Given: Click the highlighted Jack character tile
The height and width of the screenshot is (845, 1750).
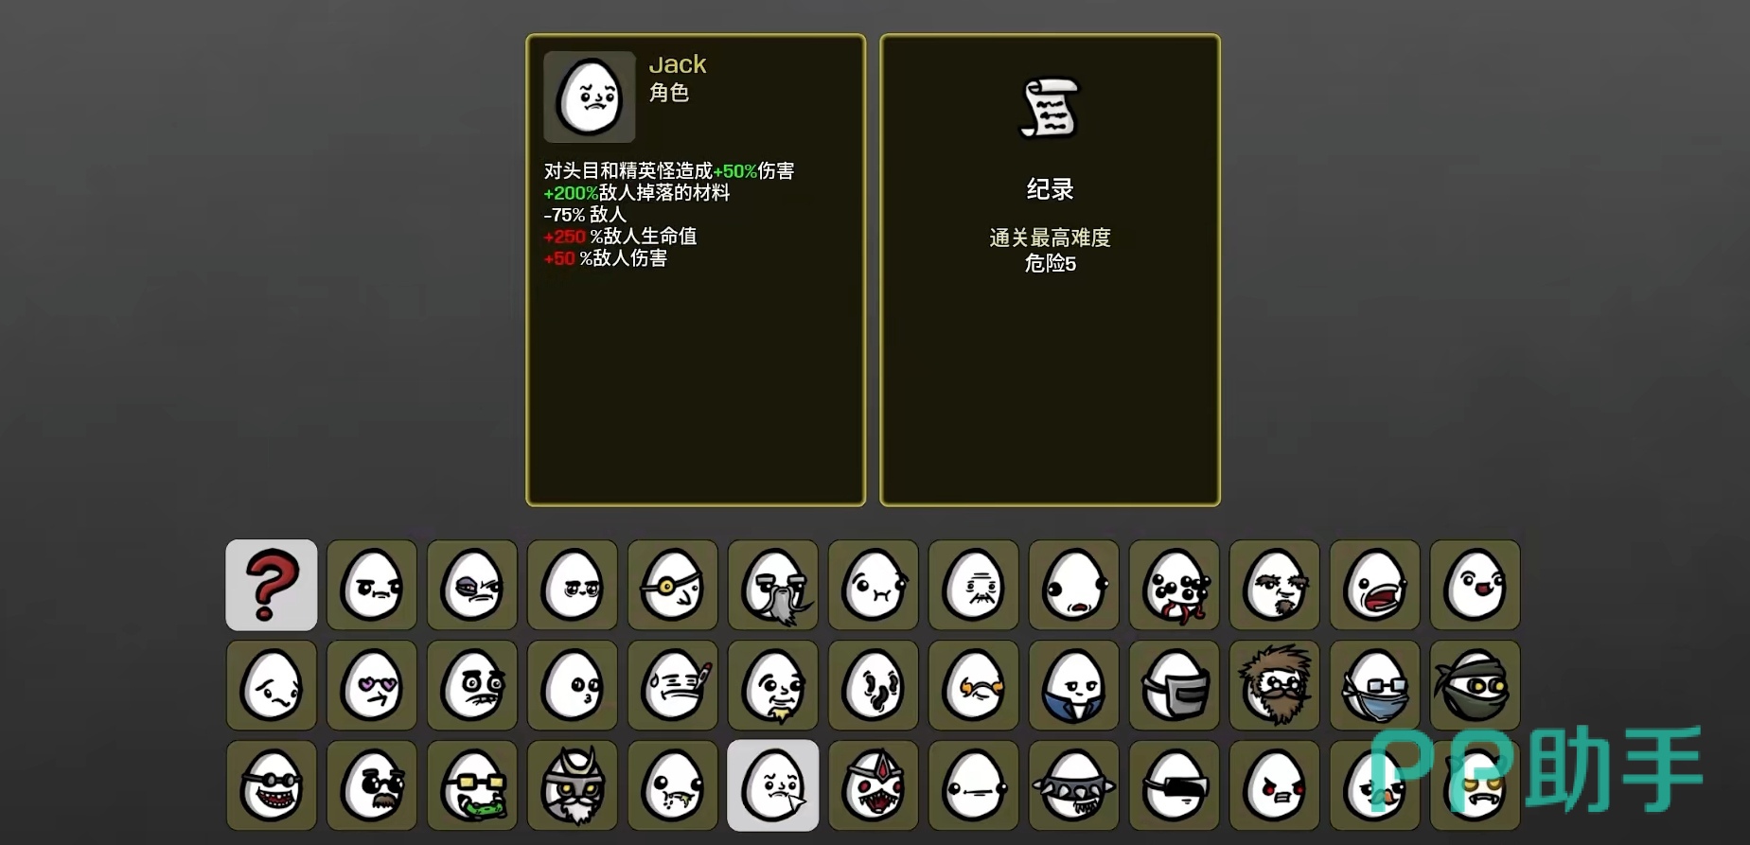Looking at the screenshot, I should click(773, 785).
